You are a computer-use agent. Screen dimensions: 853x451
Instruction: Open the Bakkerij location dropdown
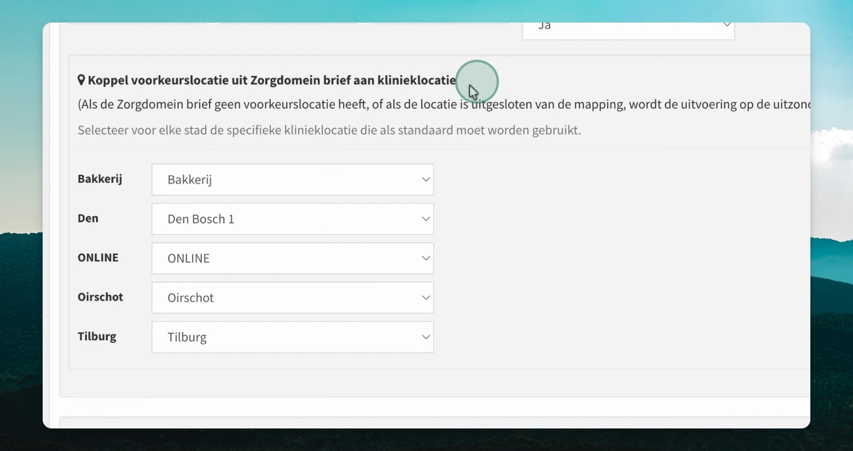(292, 180)
